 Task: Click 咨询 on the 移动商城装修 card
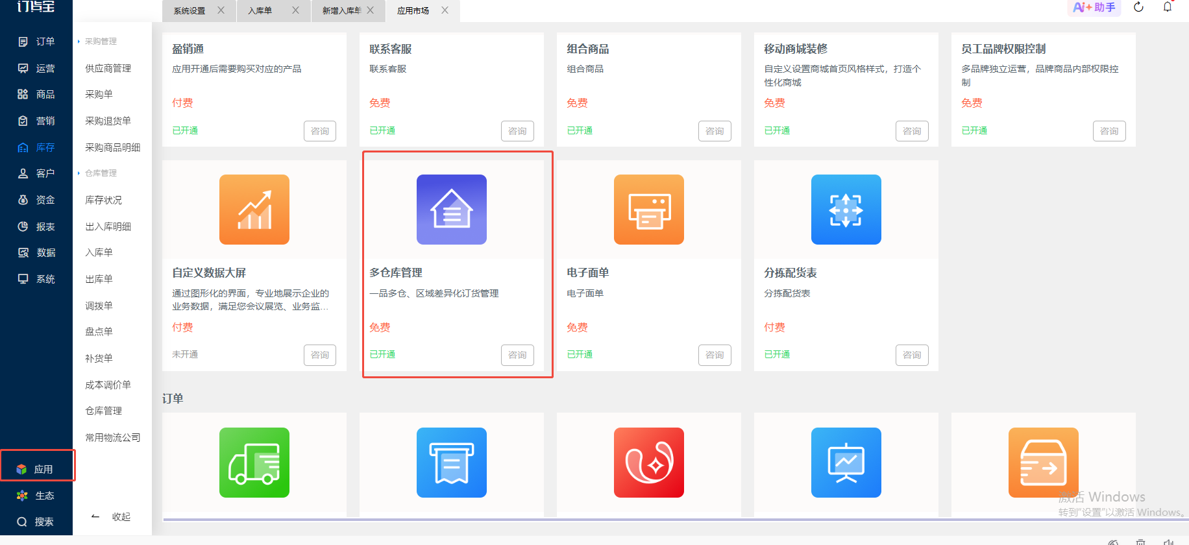click(912, 131)
